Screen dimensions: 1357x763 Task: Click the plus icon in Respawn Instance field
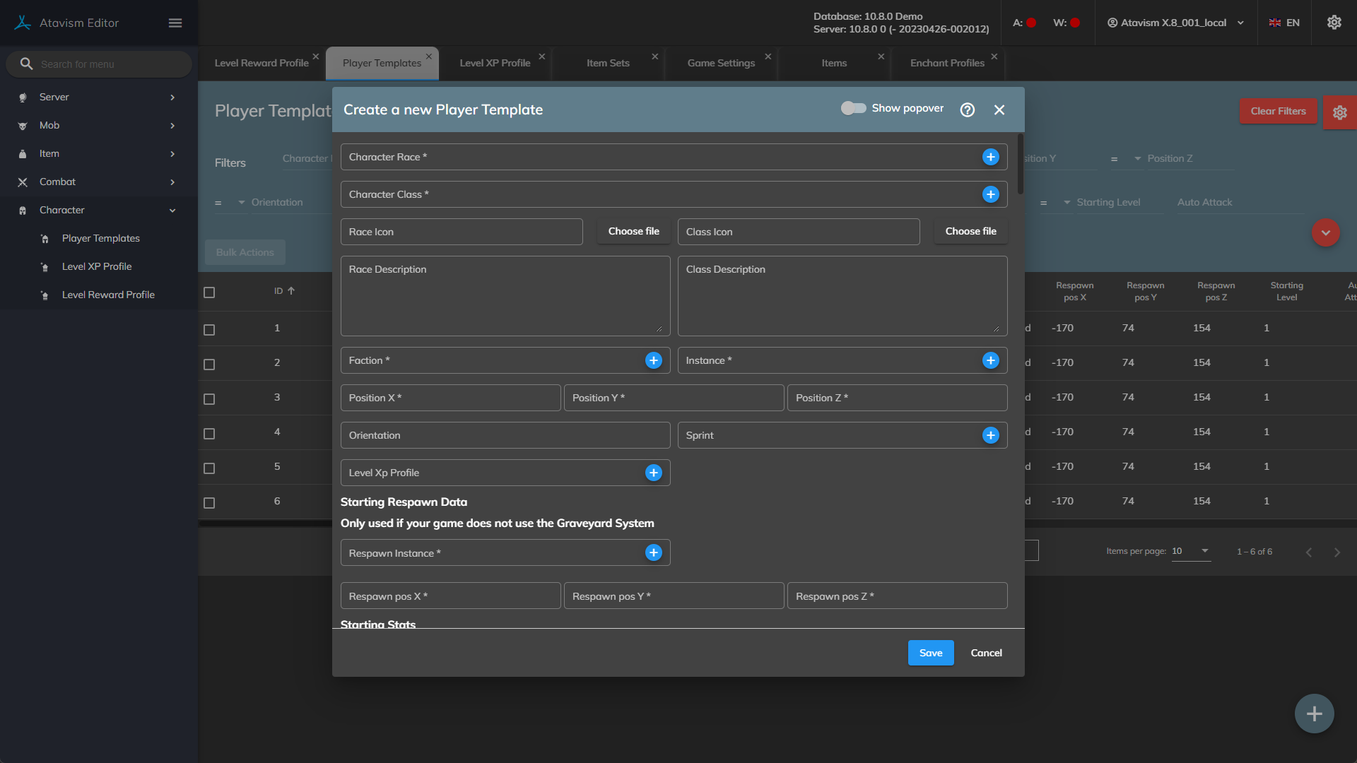tap(653, 552)
